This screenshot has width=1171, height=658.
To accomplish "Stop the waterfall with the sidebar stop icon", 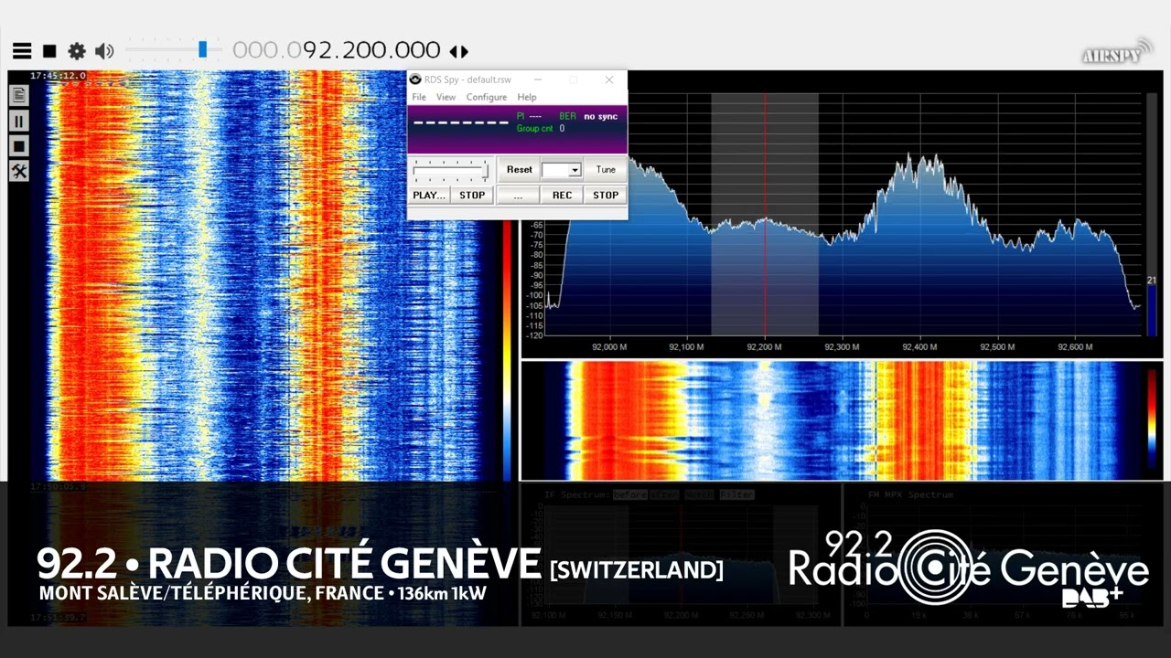I will click(18, 146).
